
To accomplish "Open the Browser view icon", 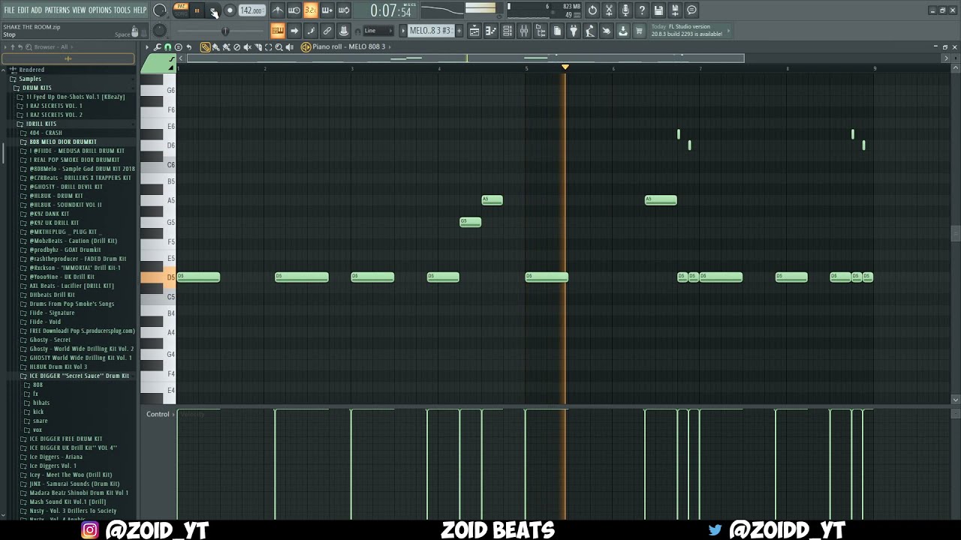I will coord(541,31).
